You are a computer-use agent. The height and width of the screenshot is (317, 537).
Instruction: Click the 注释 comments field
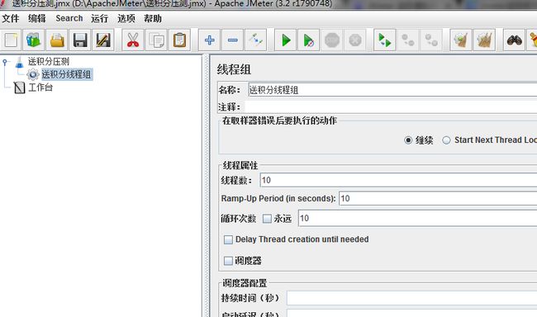tap(391, 107)
